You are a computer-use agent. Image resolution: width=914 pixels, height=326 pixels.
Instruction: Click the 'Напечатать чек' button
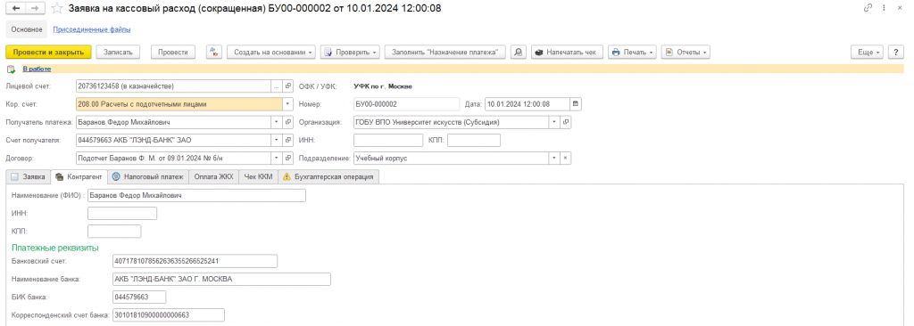pyautogui.click(x=567, y=52)
